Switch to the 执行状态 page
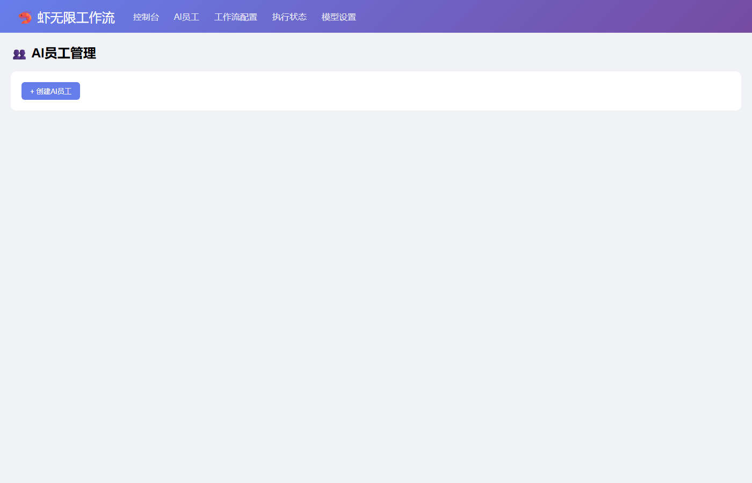 tap(290, 17)
